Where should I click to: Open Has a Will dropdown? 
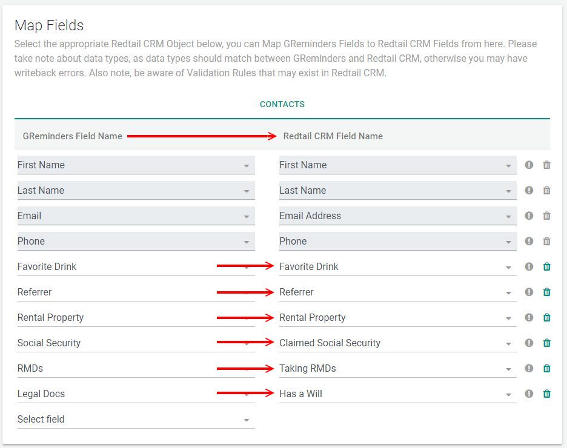pos(398,394)
